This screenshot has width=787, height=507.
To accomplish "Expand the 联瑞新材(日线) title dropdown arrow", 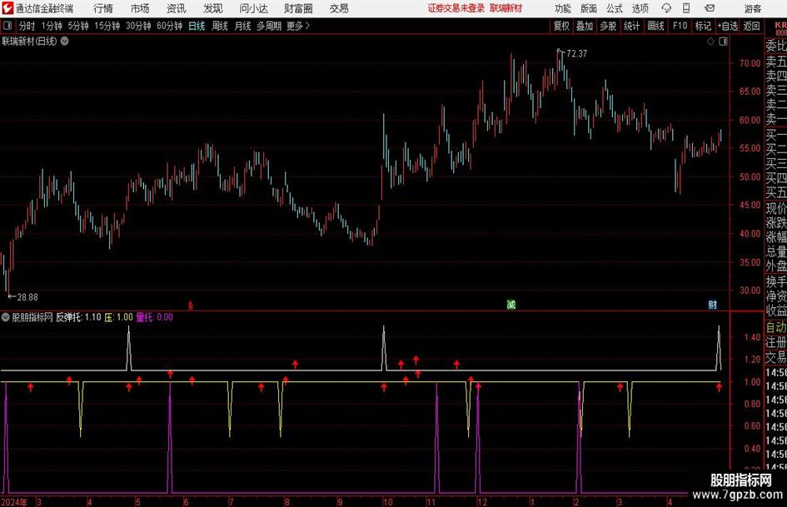I will click(65, 41).
